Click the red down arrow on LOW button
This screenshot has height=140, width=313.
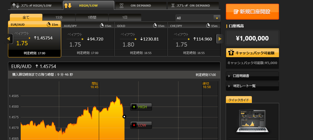(x=134, y=125)
